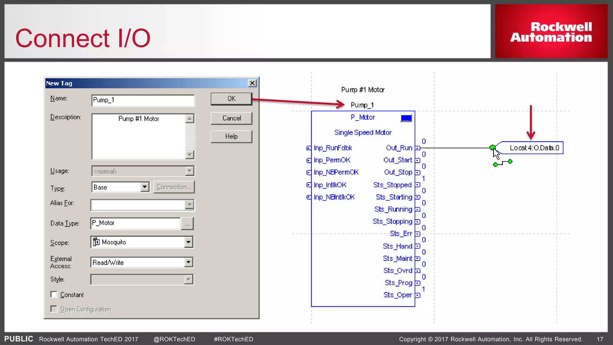Click the Sts_Err output pin
Screen dimensions: 613x345
(418, 234)
